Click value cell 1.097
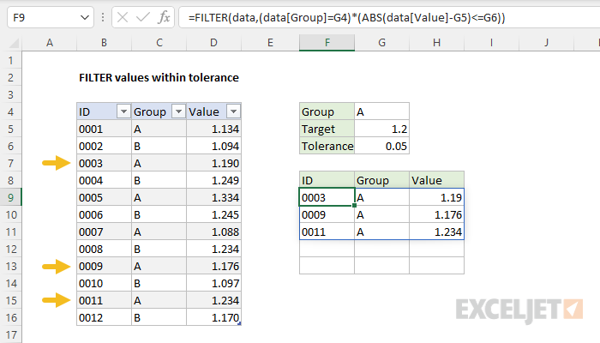The image size is (600, 343). point(213,283)
